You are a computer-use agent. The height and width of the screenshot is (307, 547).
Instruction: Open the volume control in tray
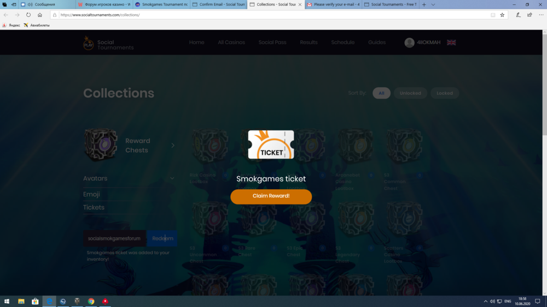492,302
